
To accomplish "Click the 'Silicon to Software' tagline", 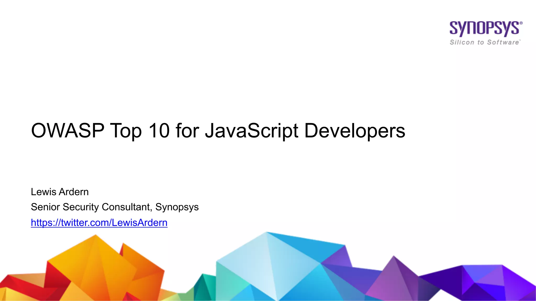I will 485,42.
